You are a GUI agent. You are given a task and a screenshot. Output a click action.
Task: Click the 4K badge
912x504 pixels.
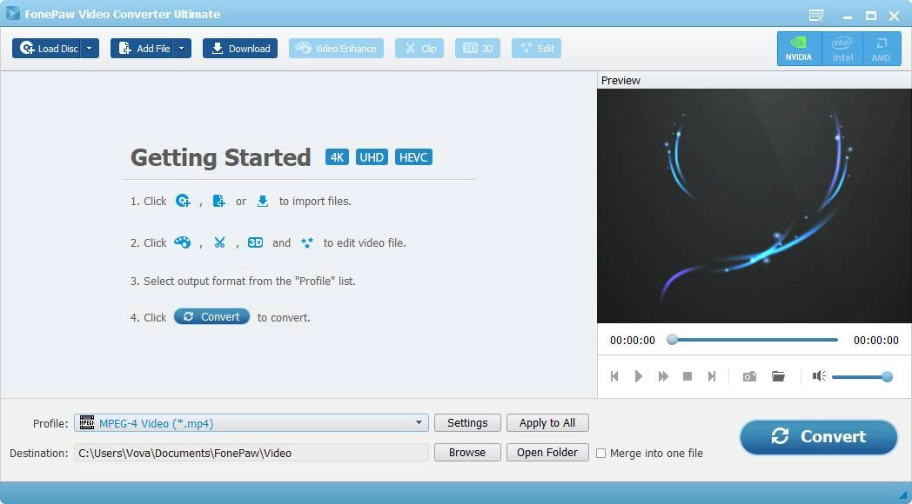(337, 156)
